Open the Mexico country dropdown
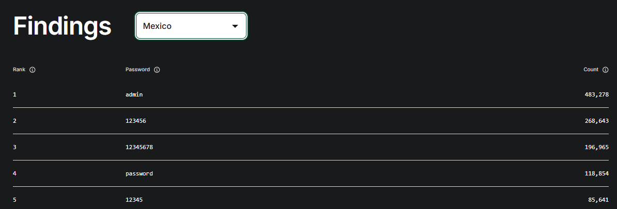The image size is (617, 209). [x=191, y=26]
